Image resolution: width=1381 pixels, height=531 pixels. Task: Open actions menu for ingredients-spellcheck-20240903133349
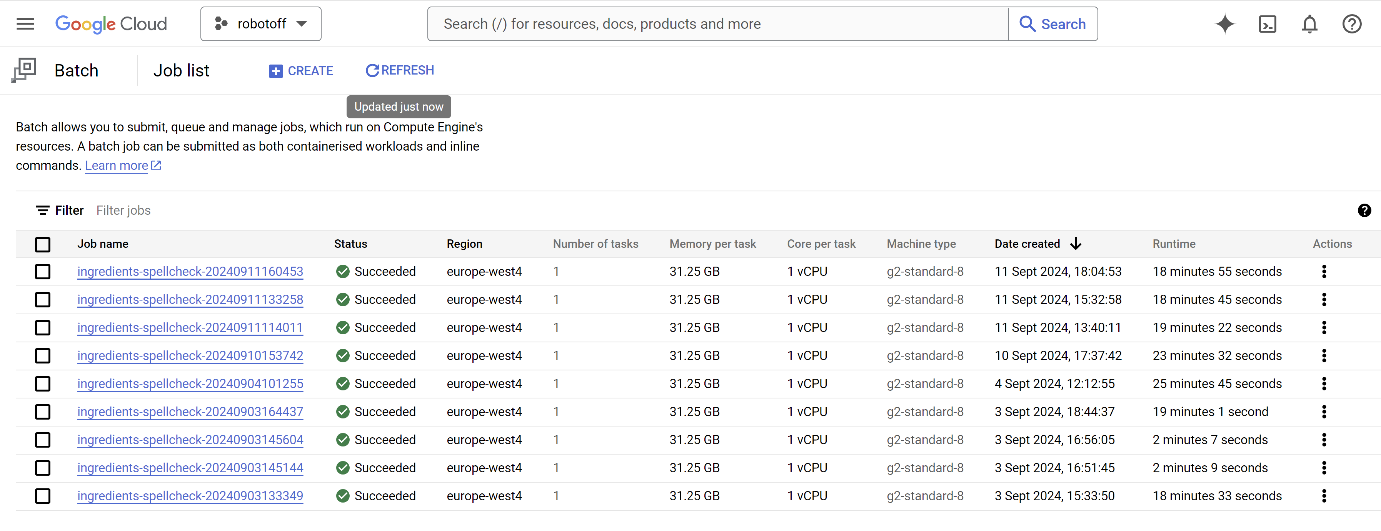click(x=1324, y=496)
